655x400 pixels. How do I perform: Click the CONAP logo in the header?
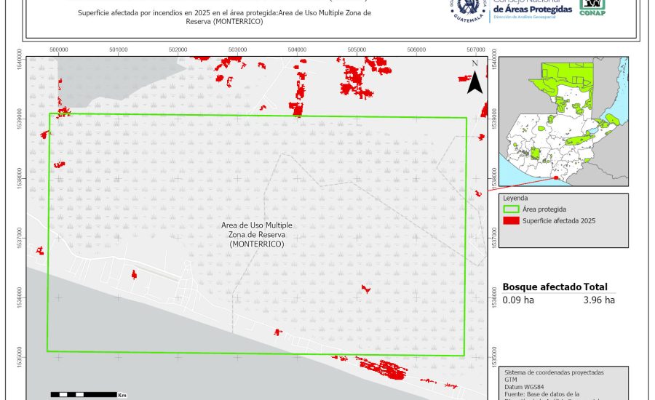(592, 7)
